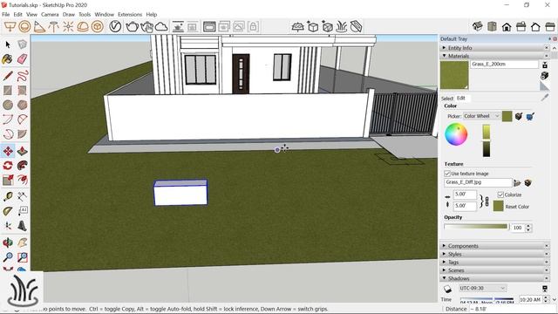Pick the Zoom magnifier tool
The image size is (558, 314).
[8, 257]
